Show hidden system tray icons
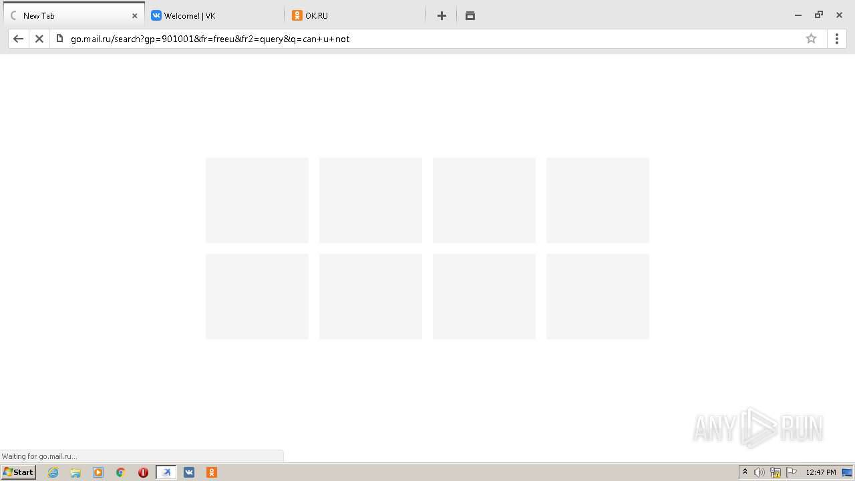Image resolution: width=855 pixels, height=481 pixels. (x=745, y=472)
